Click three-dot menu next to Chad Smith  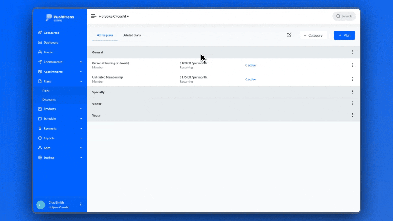(x=81, y=204)
